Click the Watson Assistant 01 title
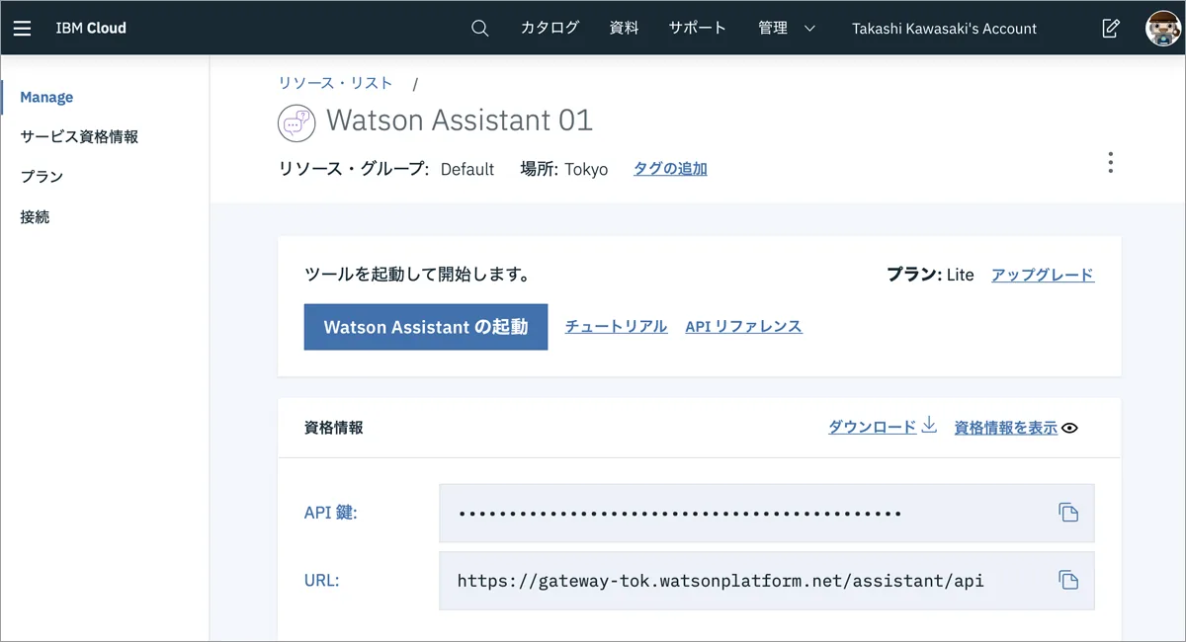1186x642 pixels. (460, 120)
